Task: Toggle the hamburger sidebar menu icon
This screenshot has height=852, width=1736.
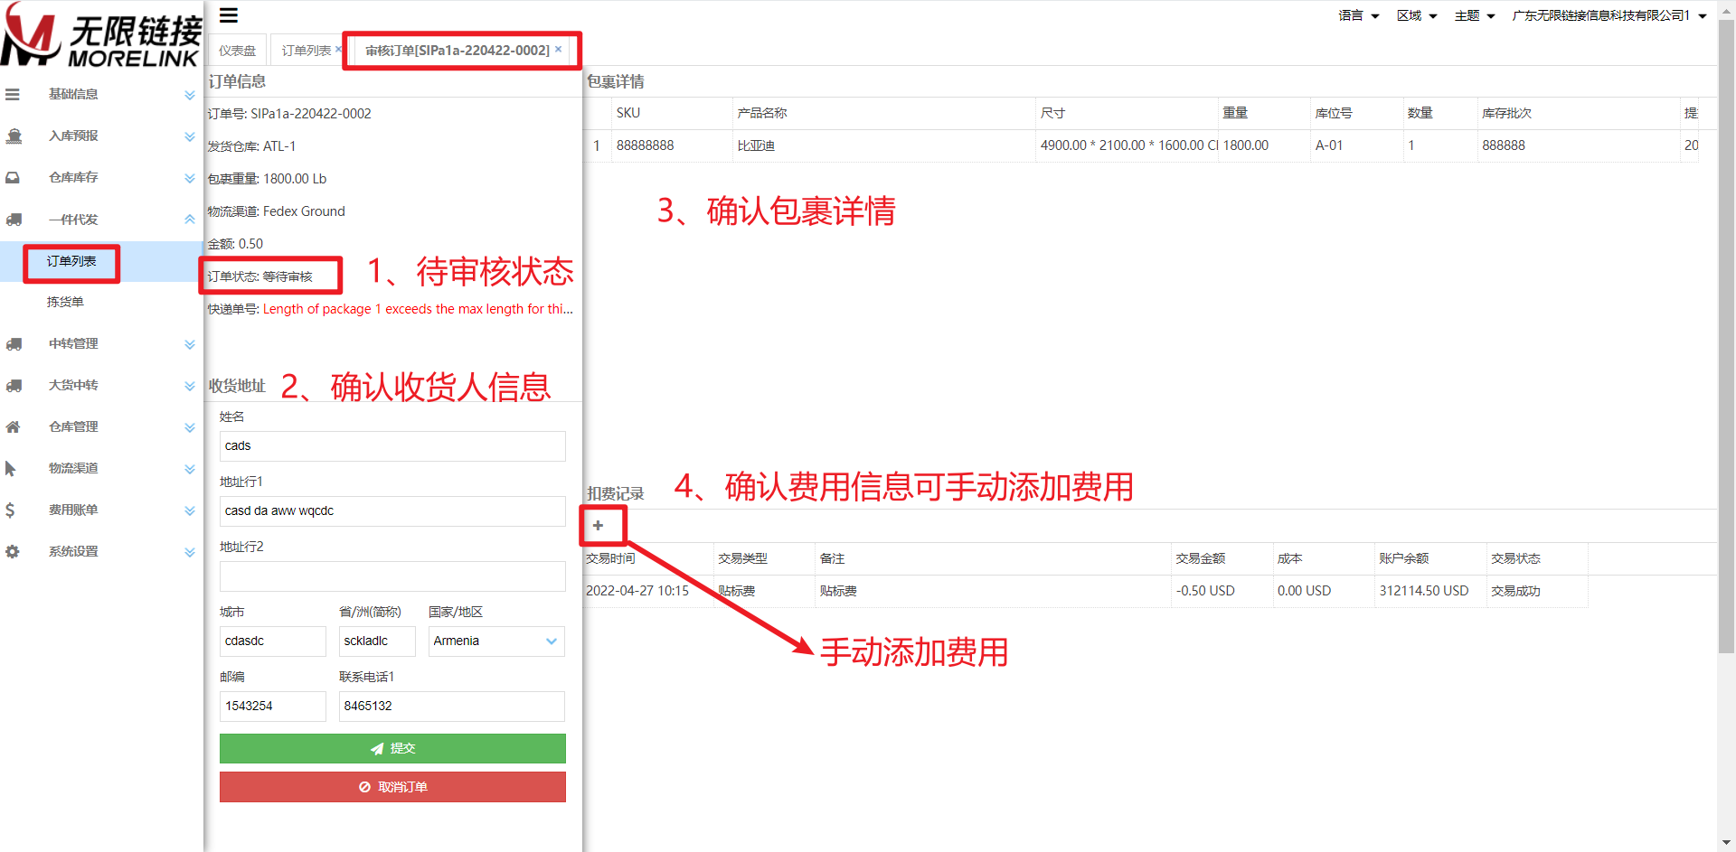Action: [x=229, y=15]
